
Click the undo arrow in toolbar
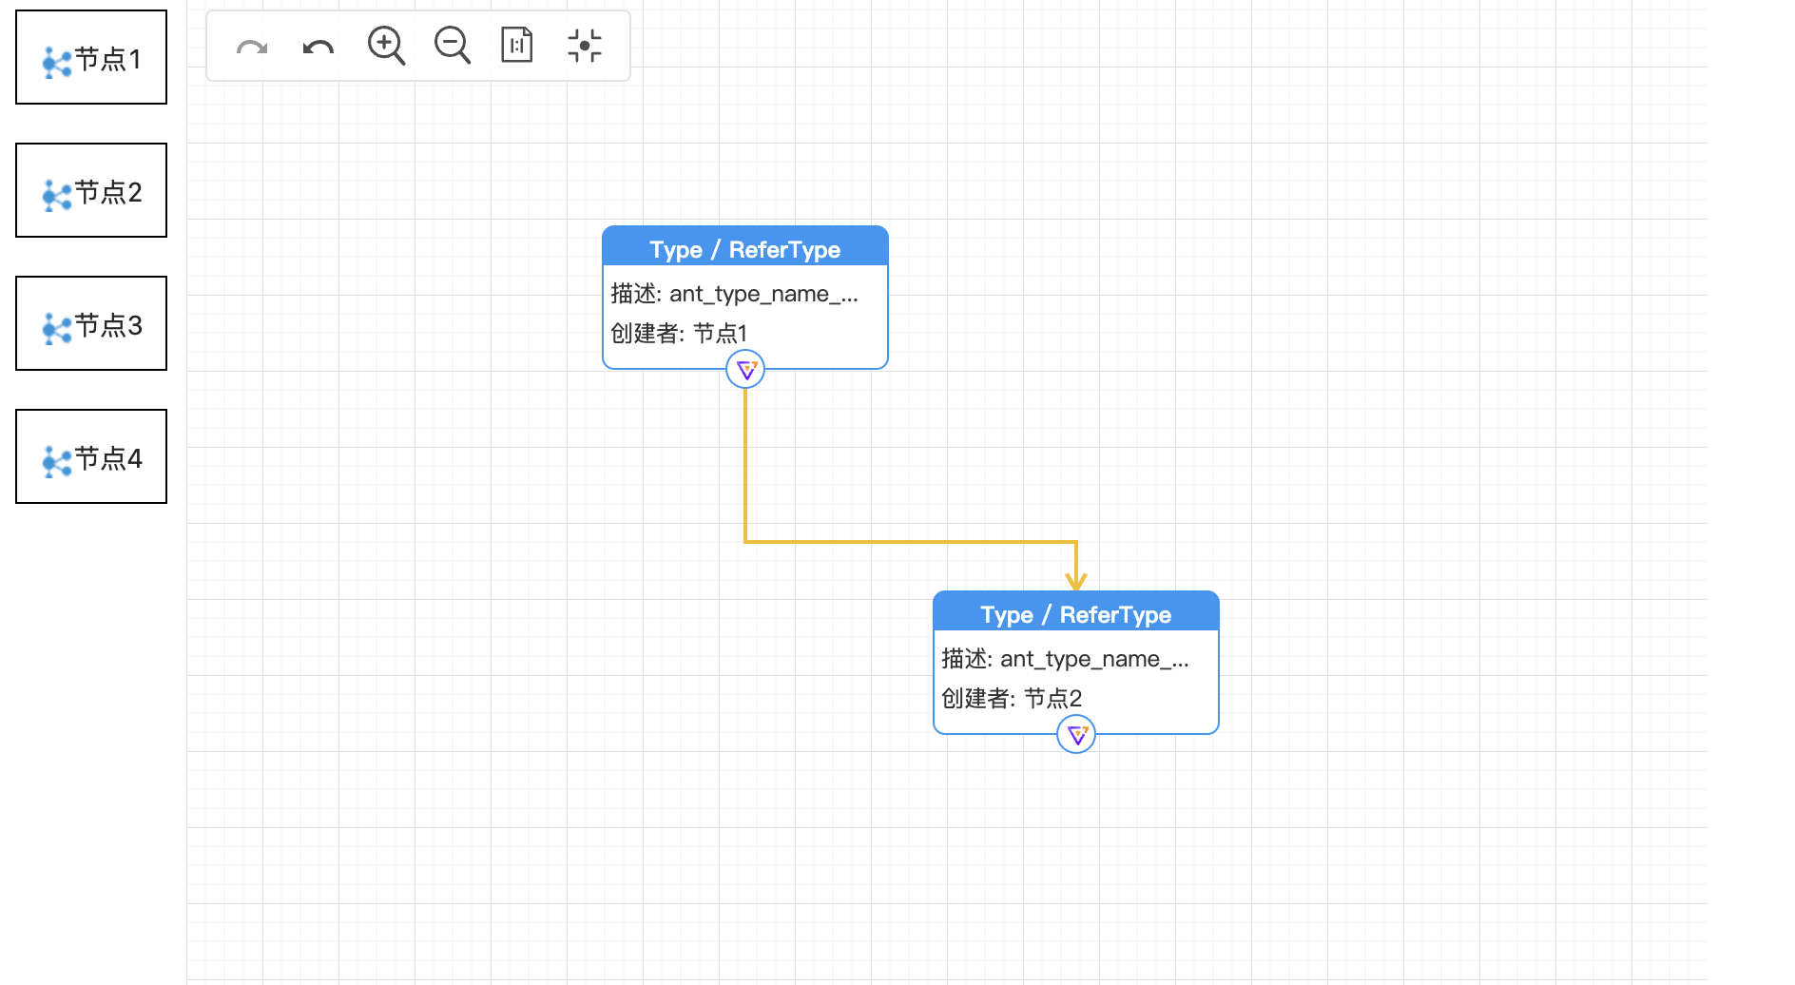pos(318,47)
